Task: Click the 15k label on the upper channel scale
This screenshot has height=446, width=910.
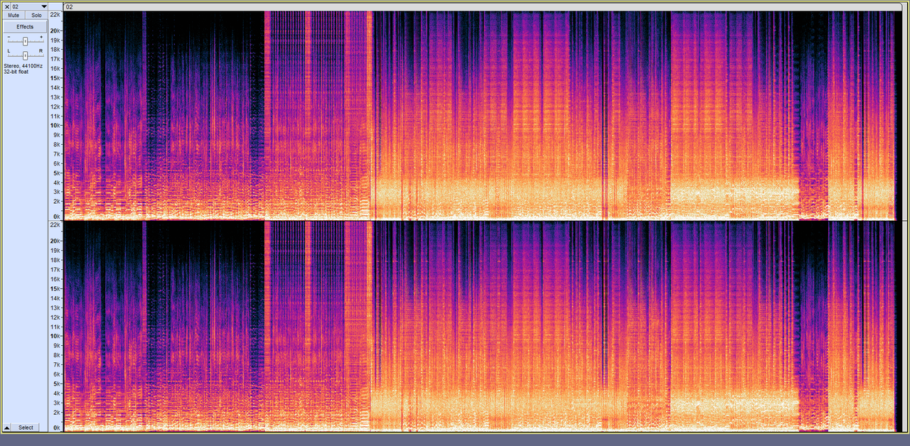Action: click(55, 78)
